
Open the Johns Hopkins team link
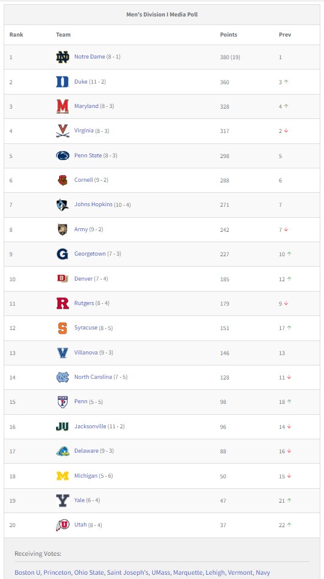point(93,204)
